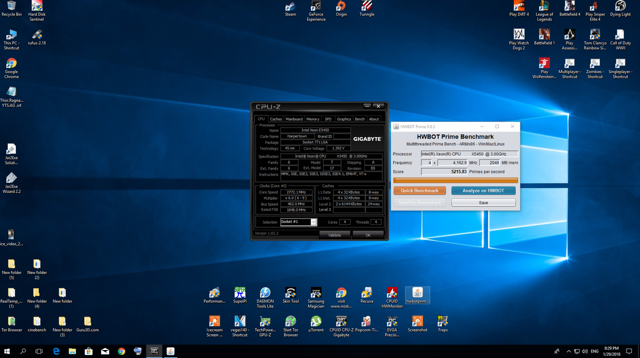This screenshot has height=358, width=640.
Task: Select the Dying Light desktop icon
Action: pyautogui.click(x=620, y=9)
